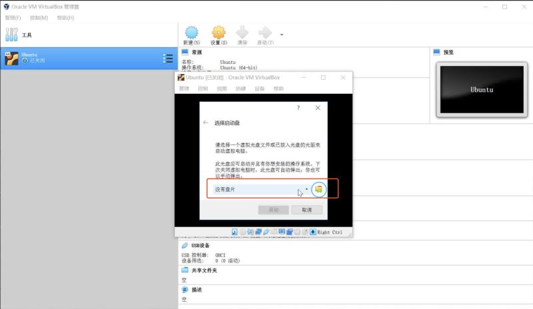This screenshot has height=309, width=533.
Task: Click the back arrow in 选择启动盘 dialog
Action: 206,123
